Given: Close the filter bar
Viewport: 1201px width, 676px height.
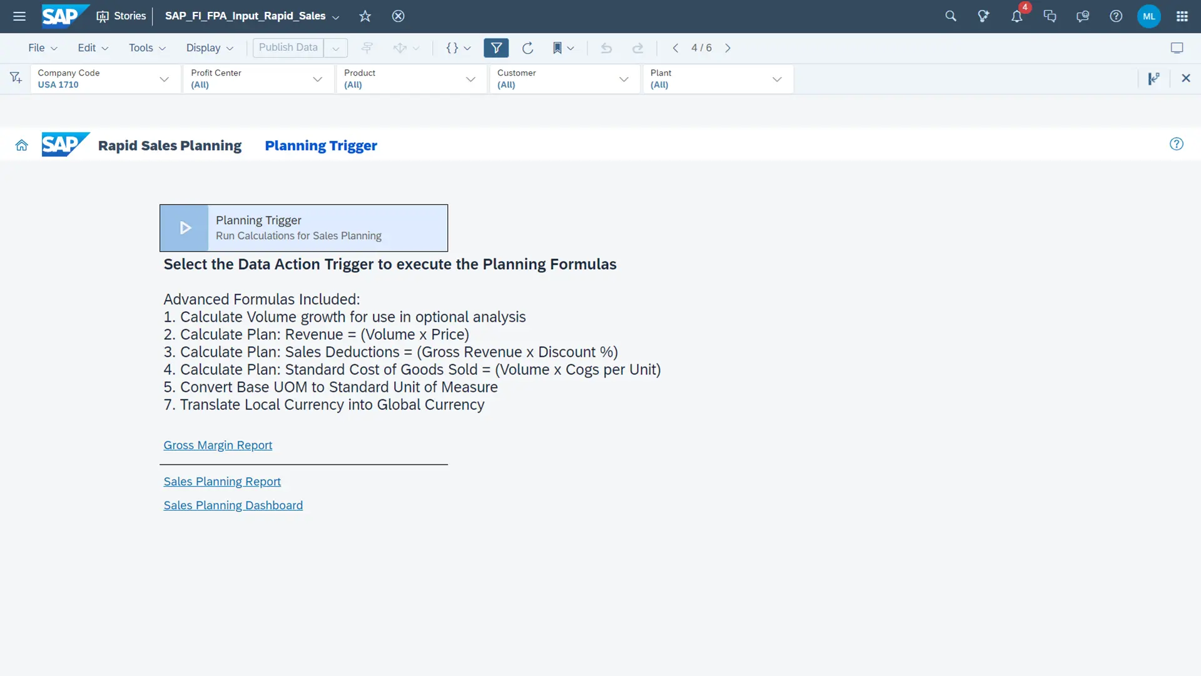Looking at the screenshot, I should coord(1185,78).
